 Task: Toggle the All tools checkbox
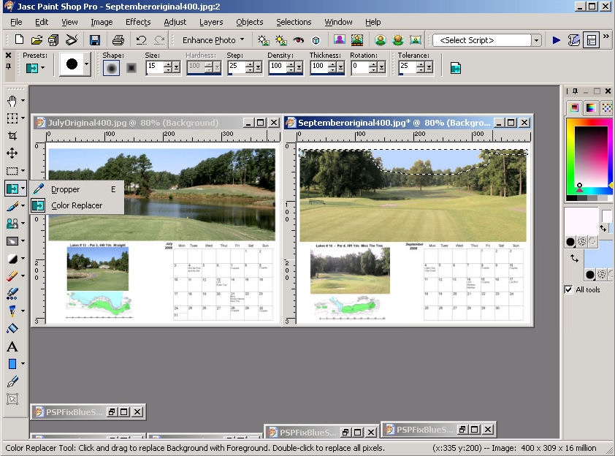click(569, 289)
